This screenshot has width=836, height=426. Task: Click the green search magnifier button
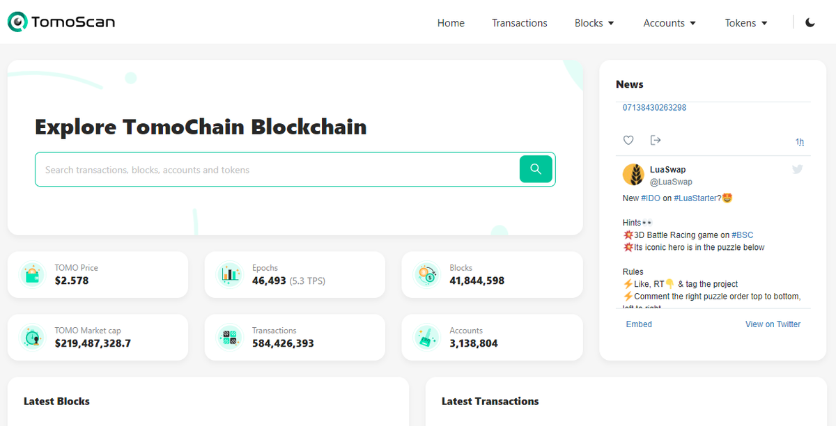[x=536, y=169]
